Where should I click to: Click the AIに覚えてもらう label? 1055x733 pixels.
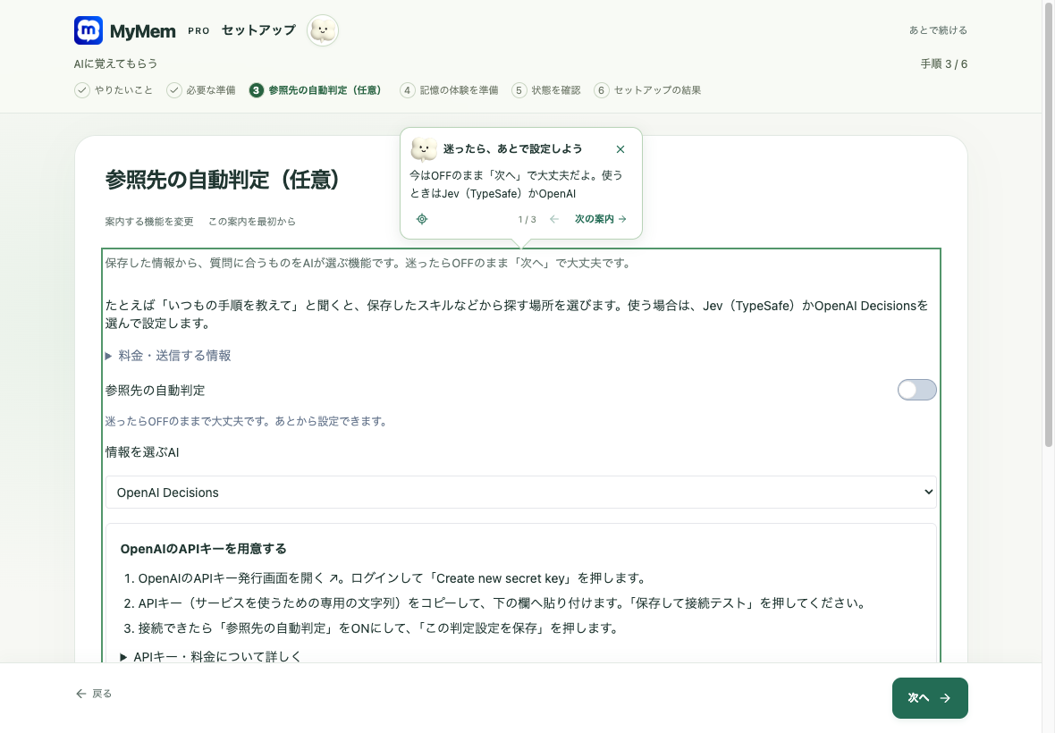(x=115, y=63)
